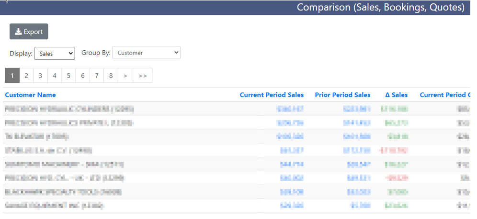Sort by Δ Sales column header
Screen dimensions: 477x219
click(x=397, y=95)
